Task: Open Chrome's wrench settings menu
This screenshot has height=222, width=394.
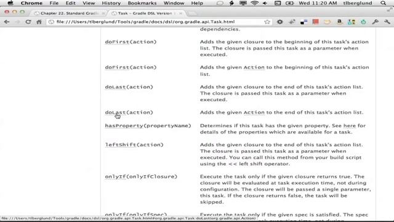Action: (387, 22)
